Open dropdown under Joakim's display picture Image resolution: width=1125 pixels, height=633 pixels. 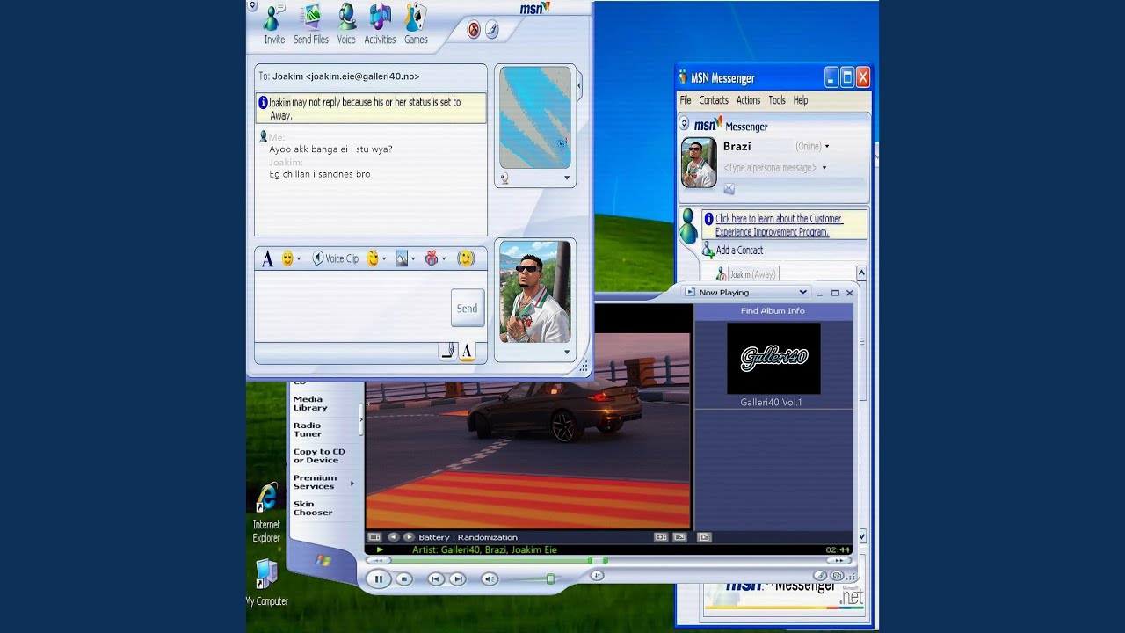tap(566, 178)
